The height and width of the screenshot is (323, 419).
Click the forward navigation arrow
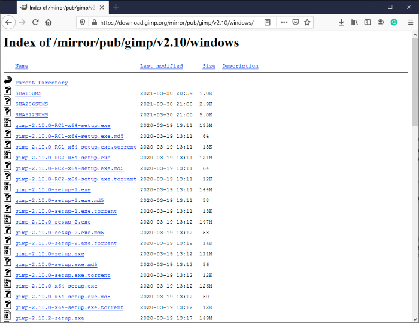22,22
